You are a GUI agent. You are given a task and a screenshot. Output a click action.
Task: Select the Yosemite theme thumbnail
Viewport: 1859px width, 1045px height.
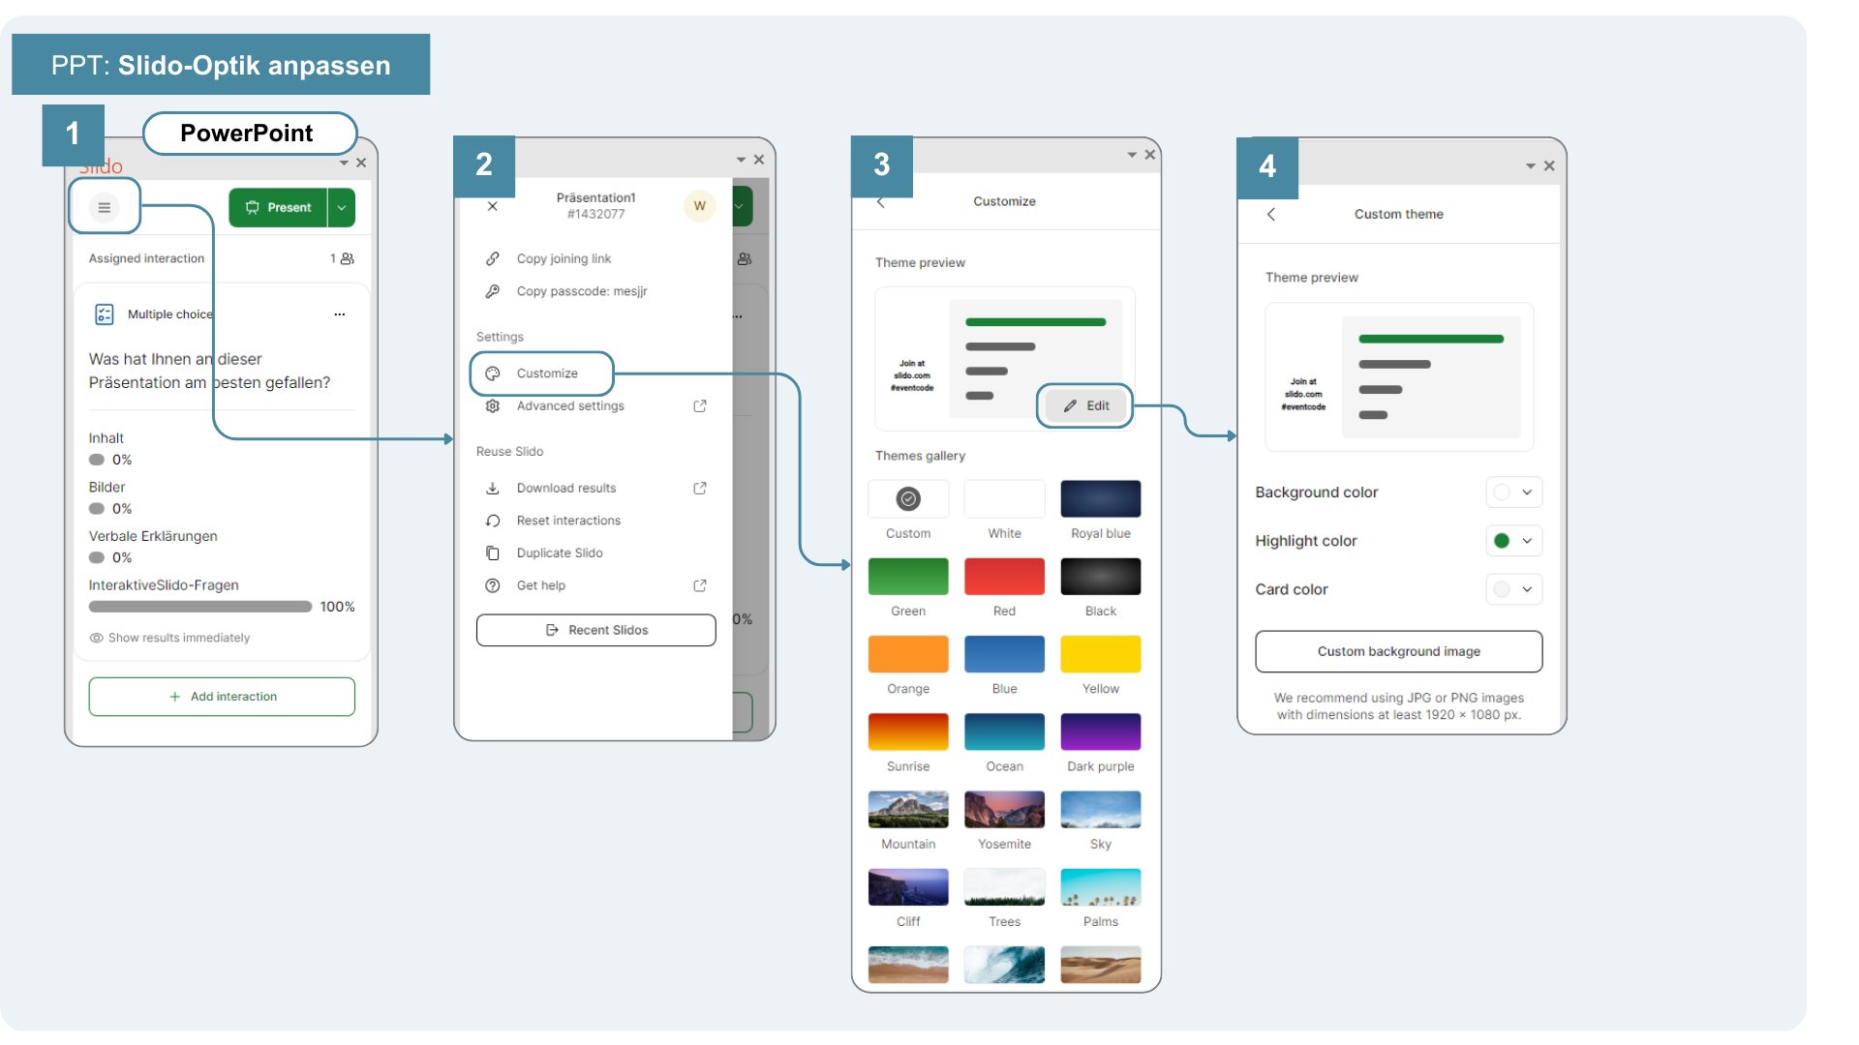[1005, 810]
